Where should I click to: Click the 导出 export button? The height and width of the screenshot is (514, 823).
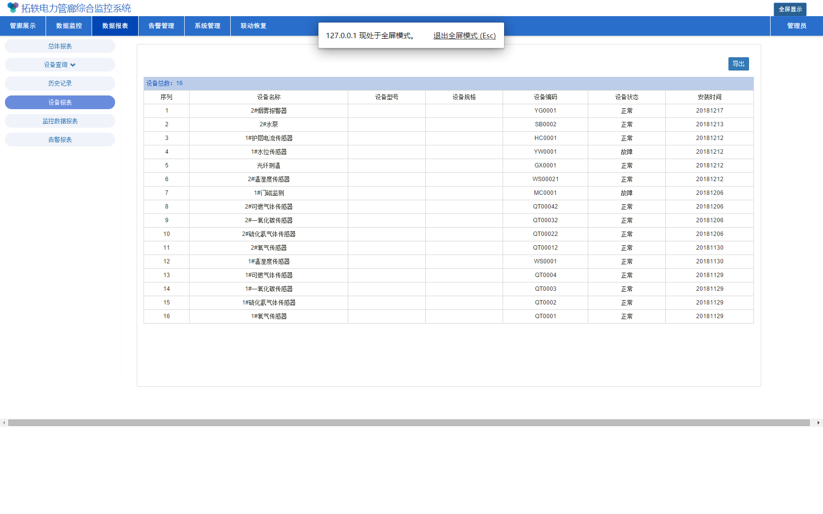tap(738, 64)
